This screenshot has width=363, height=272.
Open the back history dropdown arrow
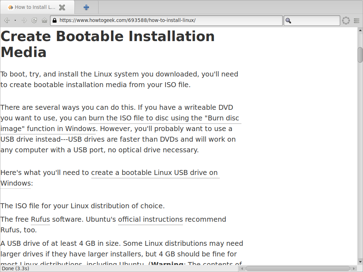pyautogui.click(x=15, y=21)
